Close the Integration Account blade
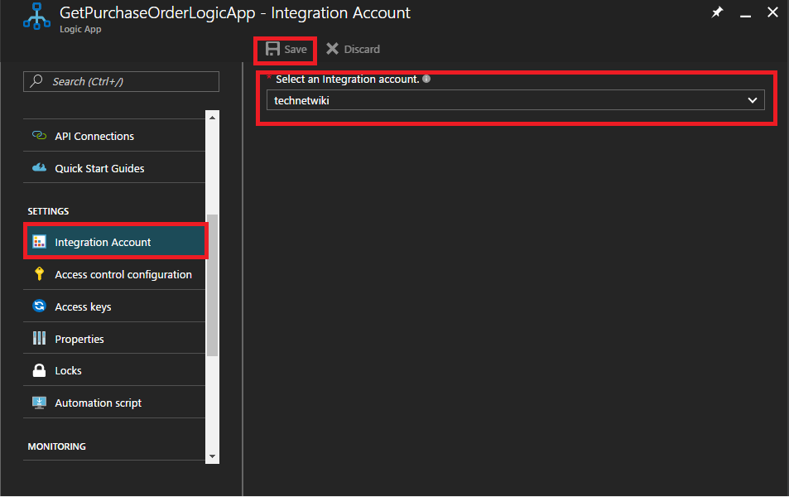The height and width of the screenshot is (497, 789). 772,12
